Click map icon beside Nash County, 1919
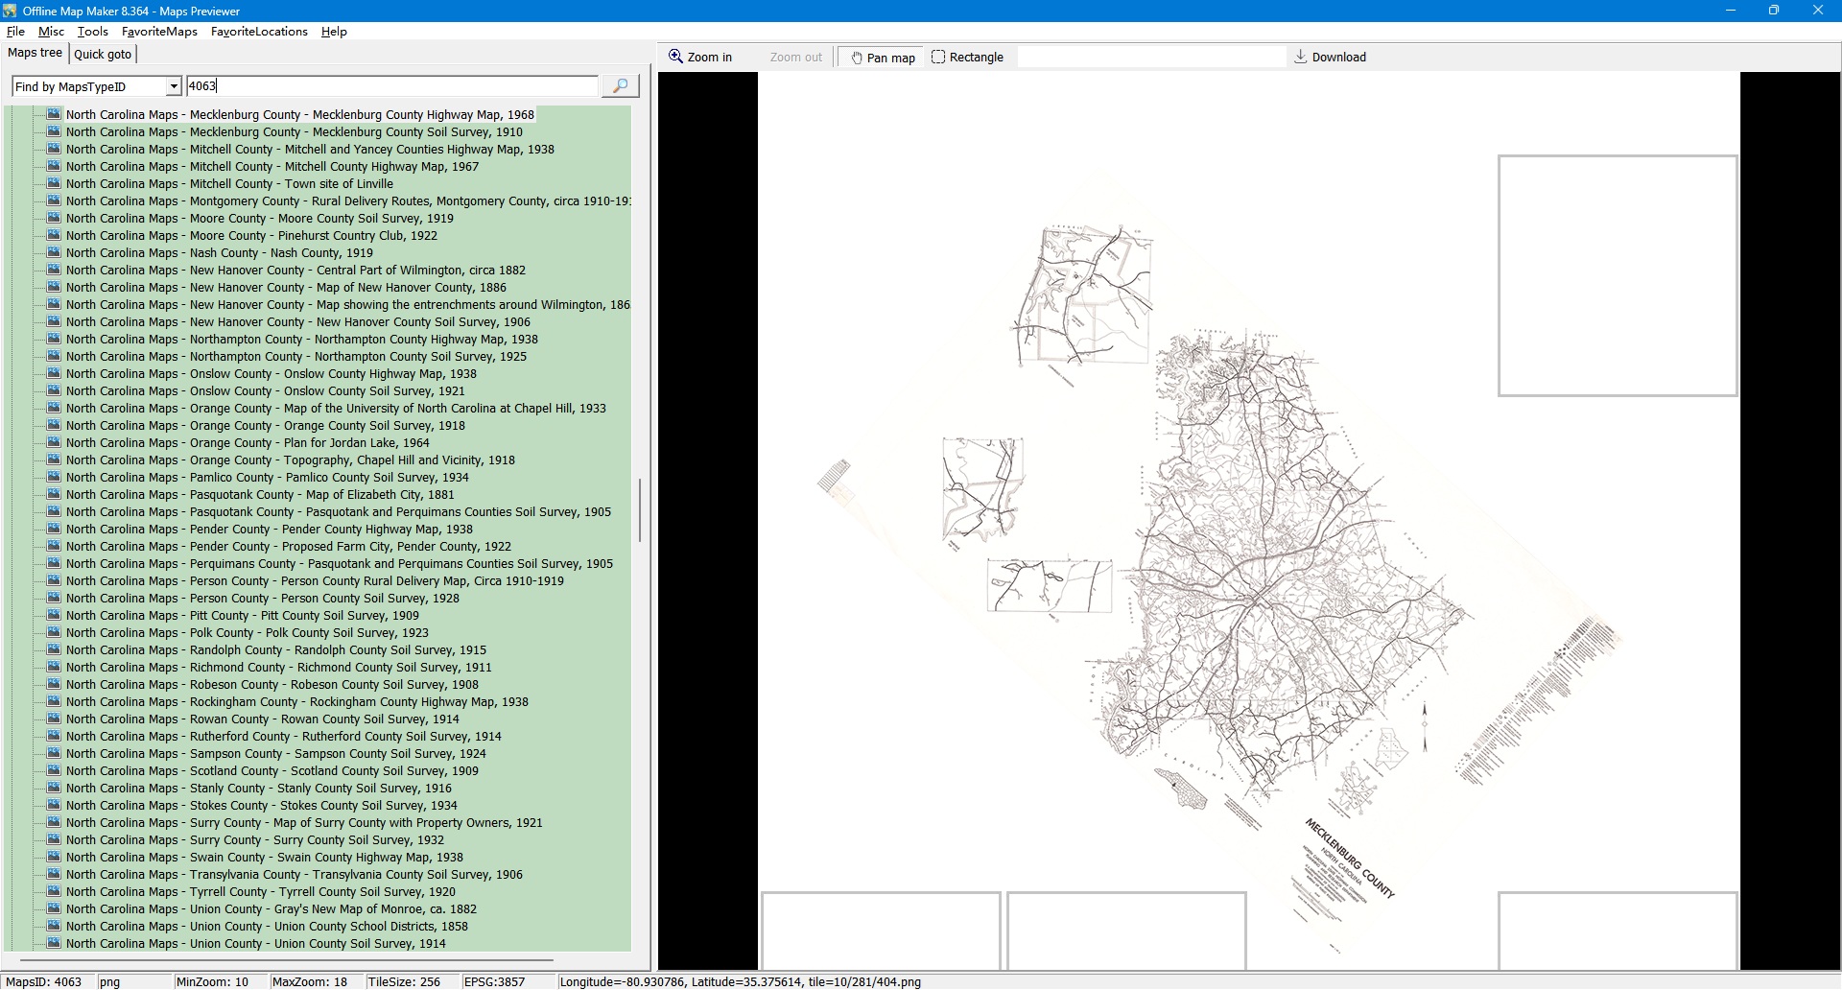Viewport: 1842px width, 990px height. [54, 253]
